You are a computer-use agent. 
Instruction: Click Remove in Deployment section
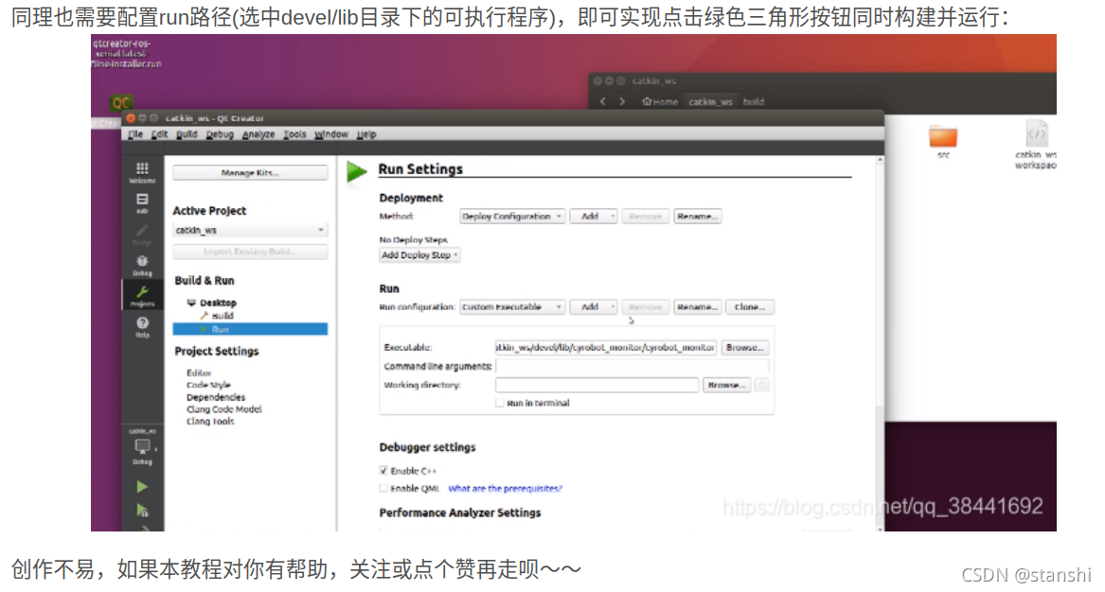tap(646, 217)
